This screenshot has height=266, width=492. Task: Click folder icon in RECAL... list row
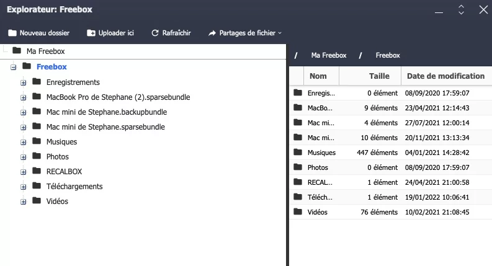pos(298,182)
